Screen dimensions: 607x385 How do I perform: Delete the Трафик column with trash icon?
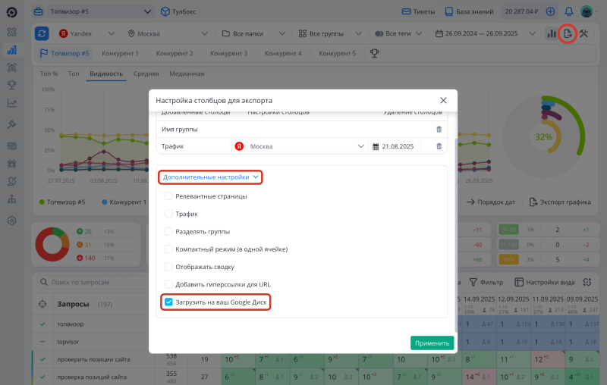439,146
